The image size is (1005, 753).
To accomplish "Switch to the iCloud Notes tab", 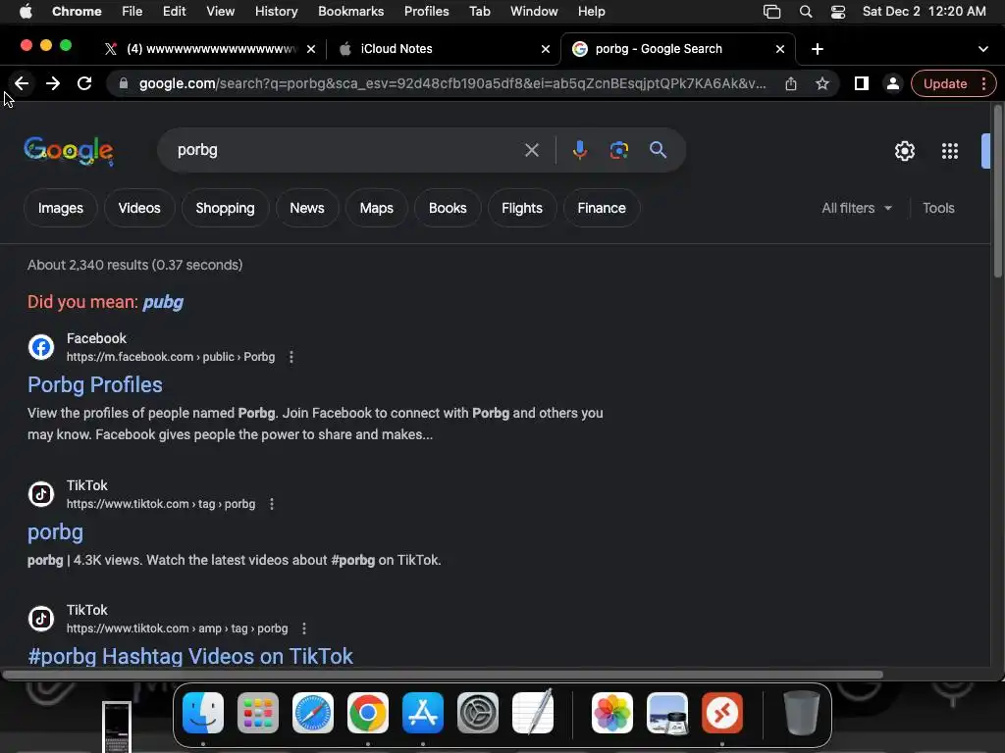I will tap(443, 49).
